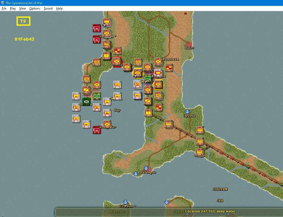Image resolution: width=283 pixels, height=217 pixels.
Task: Select the 1-1 artillery unit near the red-hexed brigade
Action: (x=106, y=56)
